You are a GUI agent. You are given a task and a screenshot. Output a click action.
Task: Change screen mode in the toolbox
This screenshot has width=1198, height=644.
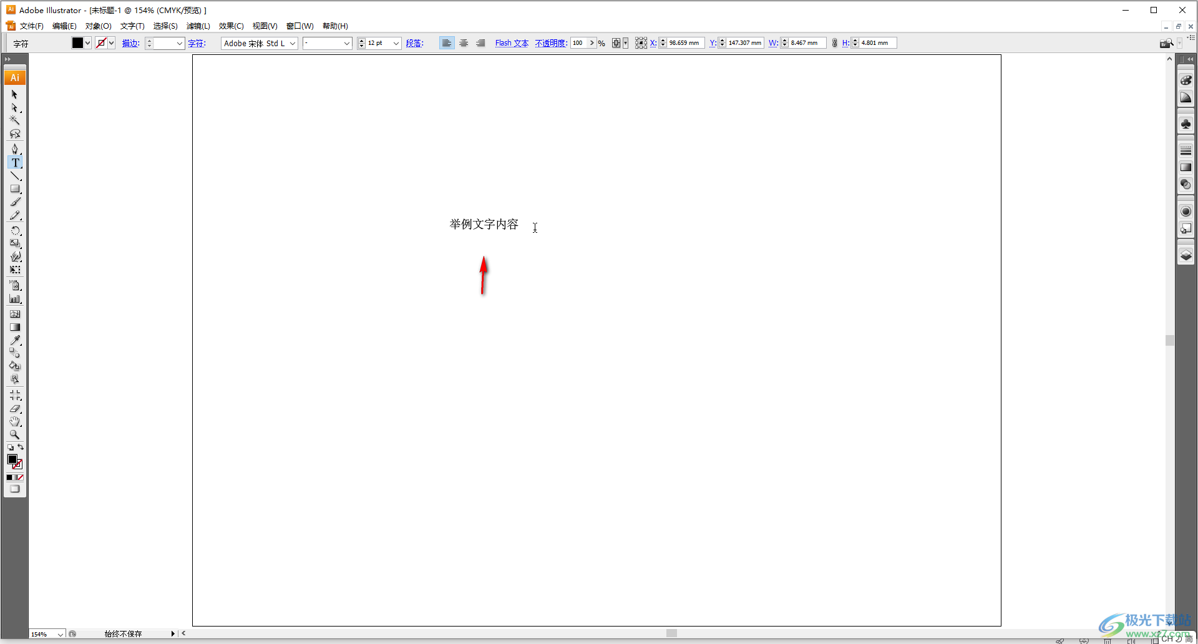point(15,489)
